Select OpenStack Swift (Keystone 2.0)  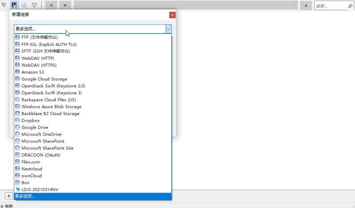click(x=93, y=86)
